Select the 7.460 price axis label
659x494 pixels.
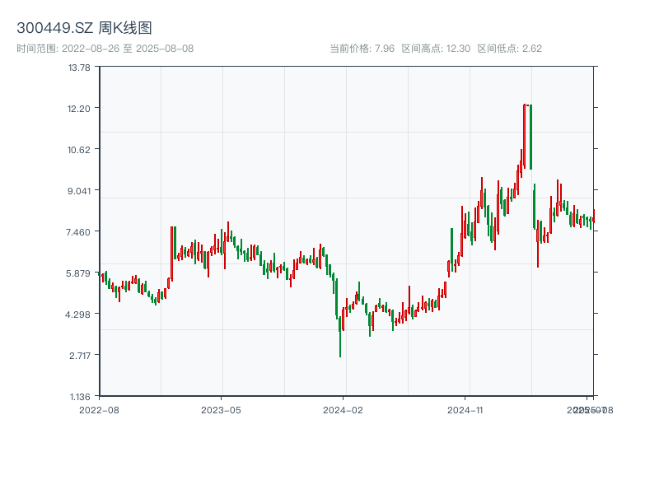click(79, 232)
